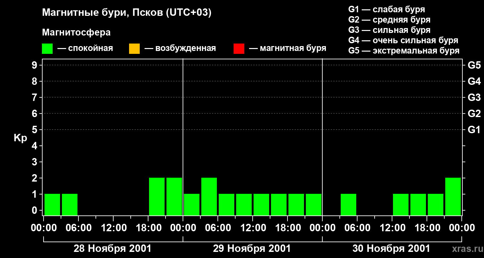Click the G3 tick label beside the chart
484x258 pixels.
pyautogui.click(x=474, y=97)
